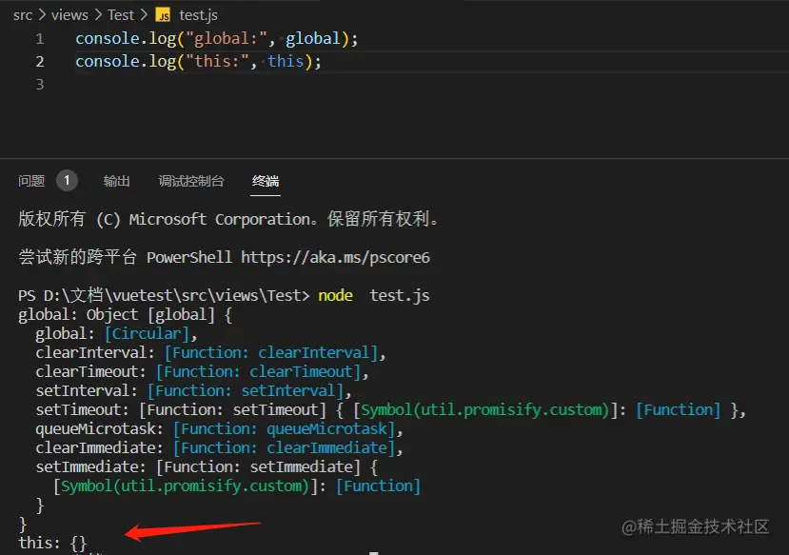Click the problems count badge '1'

[x=67, y=180]
